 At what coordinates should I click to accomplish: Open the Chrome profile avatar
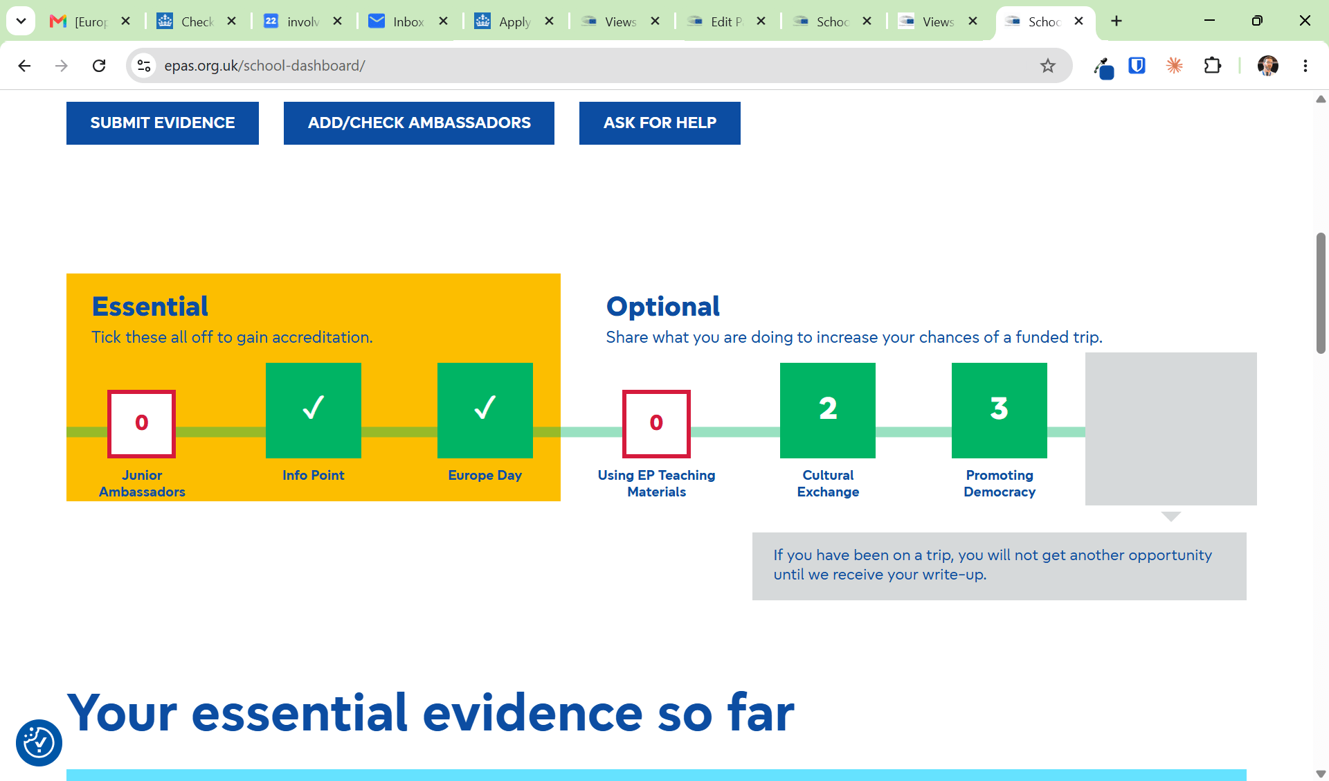tap(1268, 66)
